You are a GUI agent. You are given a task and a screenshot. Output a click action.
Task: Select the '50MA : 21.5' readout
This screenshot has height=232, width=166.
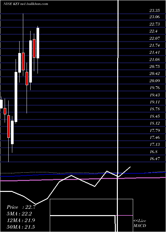(x=21, y=227)
